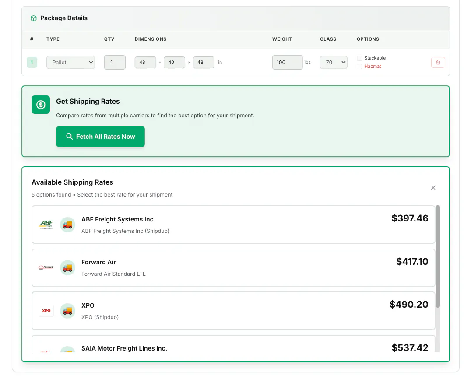The height and width of the screenshot is (379, 471).
Task: Select the SAIA Motor Freight Lines rate
Action: (x=233, y=344)
